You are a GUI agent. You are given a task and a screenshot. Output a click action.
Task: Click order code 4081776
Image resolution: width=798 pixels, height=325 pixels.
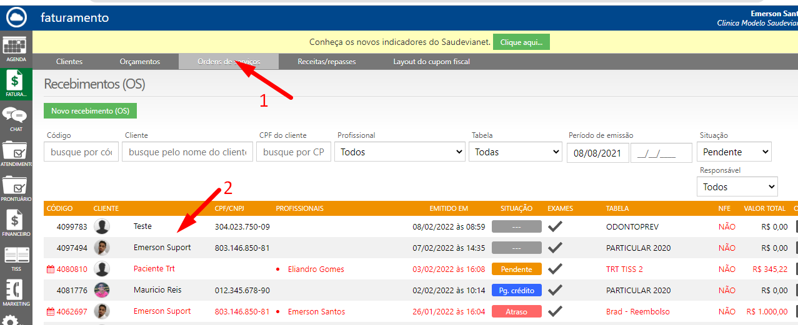coord(72,290)
